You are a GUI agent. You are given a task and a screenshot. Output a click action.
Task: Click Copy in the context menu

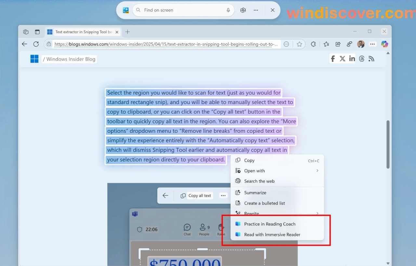click(249, 160)
